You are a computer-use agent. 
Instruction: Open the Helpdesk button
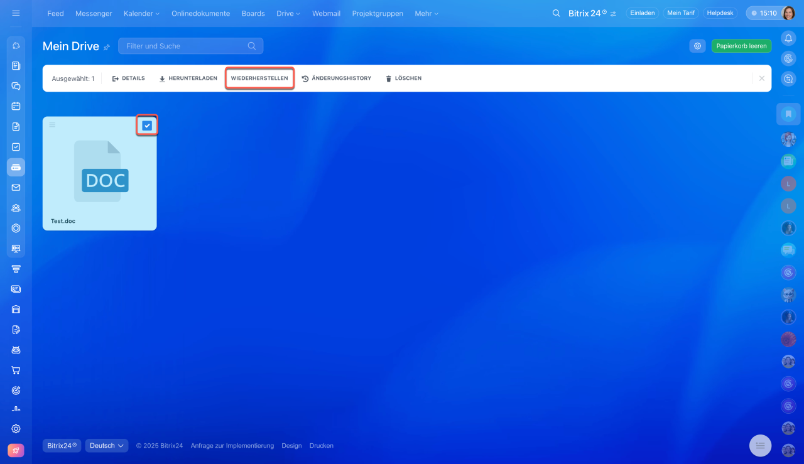720,13
